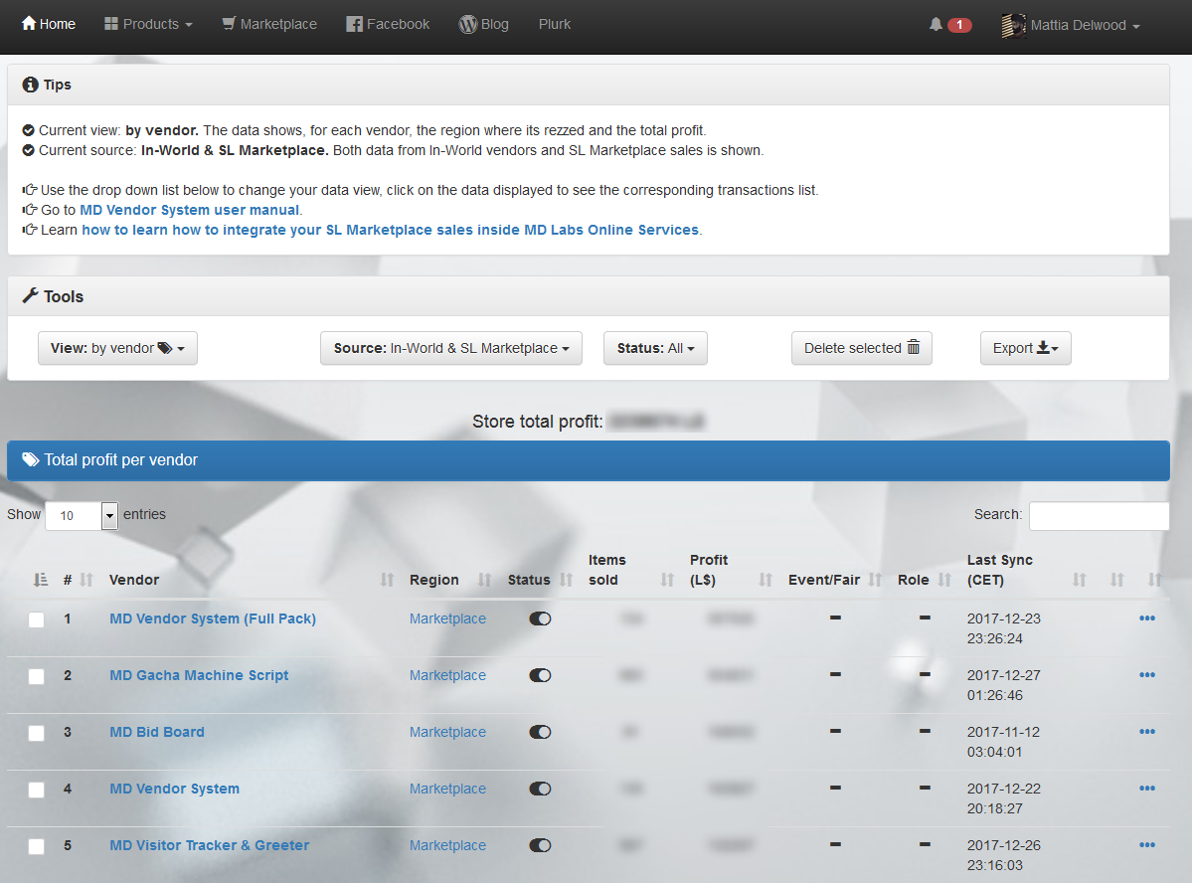Open more options for MD Vendor System (Full Pack)

1147,618
